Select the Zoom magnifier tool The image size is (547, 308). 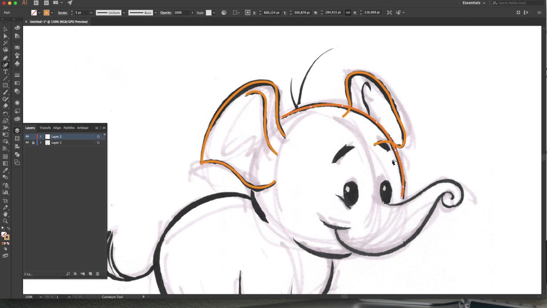(x=5, y=221)
